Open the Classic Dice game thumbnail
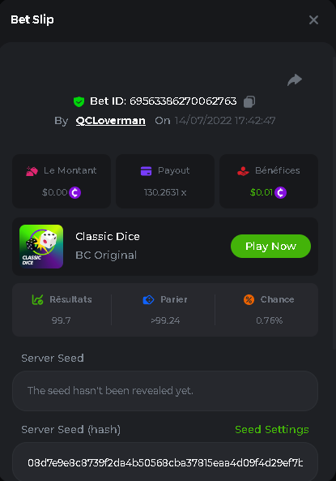The image size is (336, 481). click(x=41, y=247)
